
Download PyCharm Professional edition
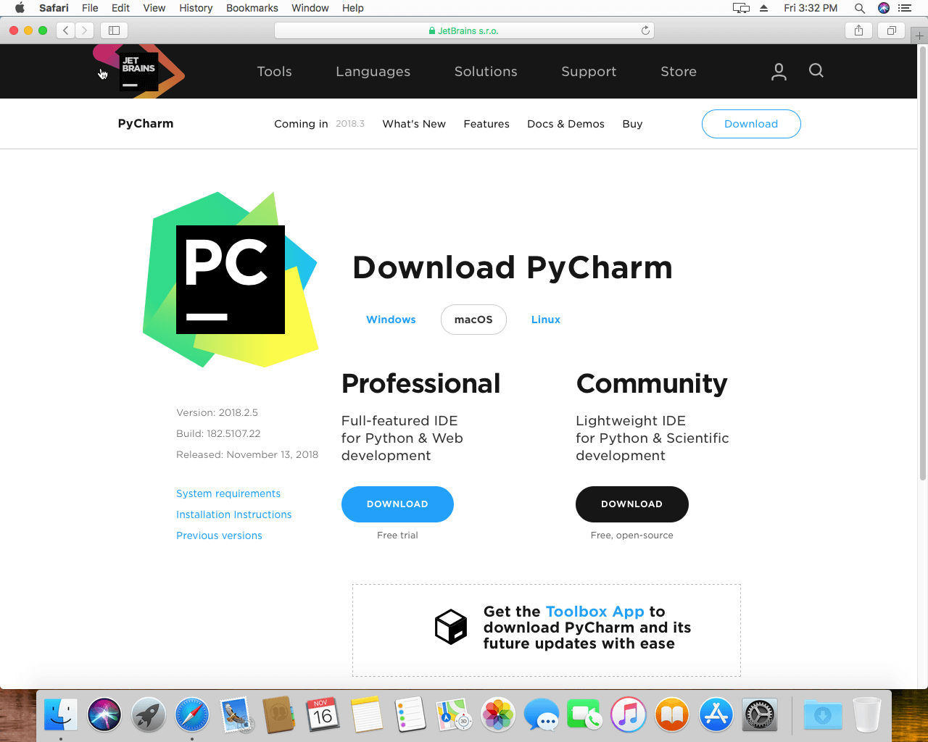(397, 504)
